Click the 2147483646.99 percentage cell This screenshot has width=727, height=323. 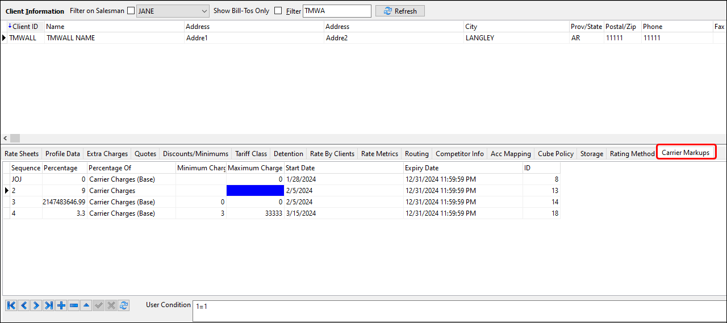[x=64, y=202]
